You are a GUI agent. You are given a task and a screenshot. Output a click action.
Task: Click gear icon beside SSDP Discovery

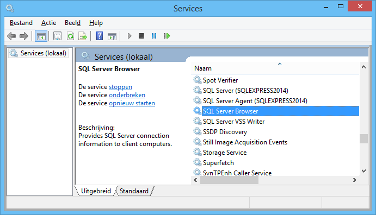click(x=198, y=131)
